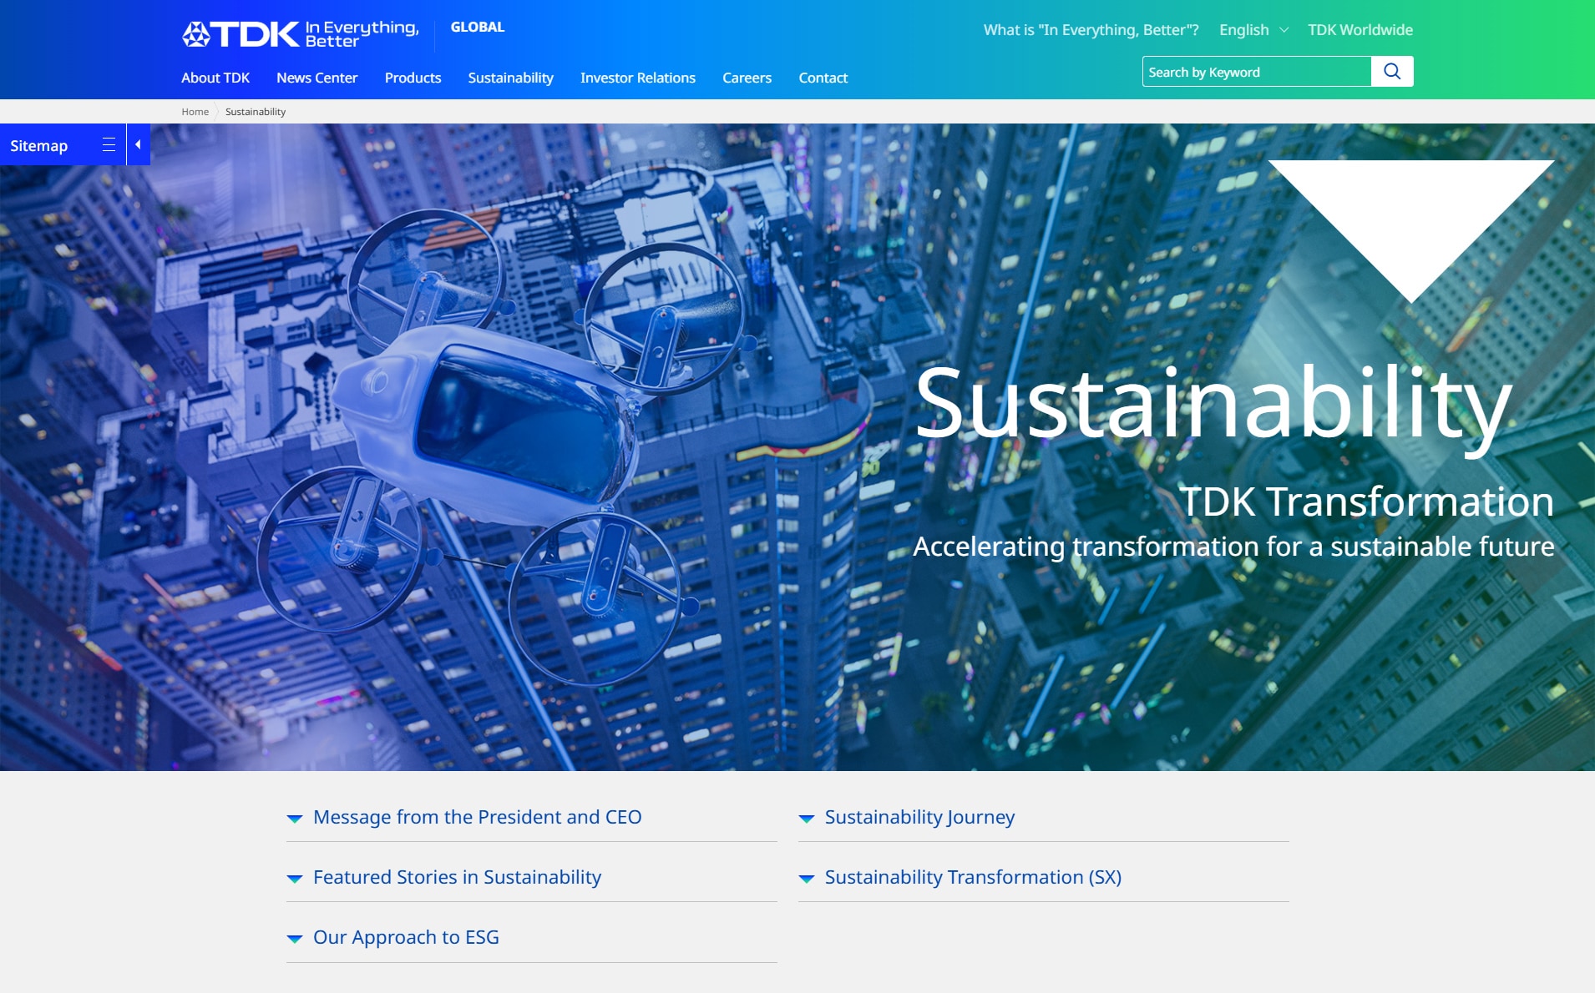Open the English language dropdown
This screenshot has width=1595, height=993.
[1253, 30]
